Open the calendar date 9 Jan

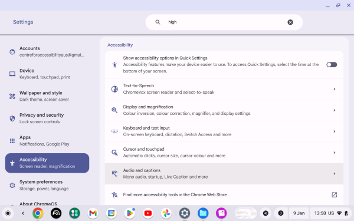(299, 213)
